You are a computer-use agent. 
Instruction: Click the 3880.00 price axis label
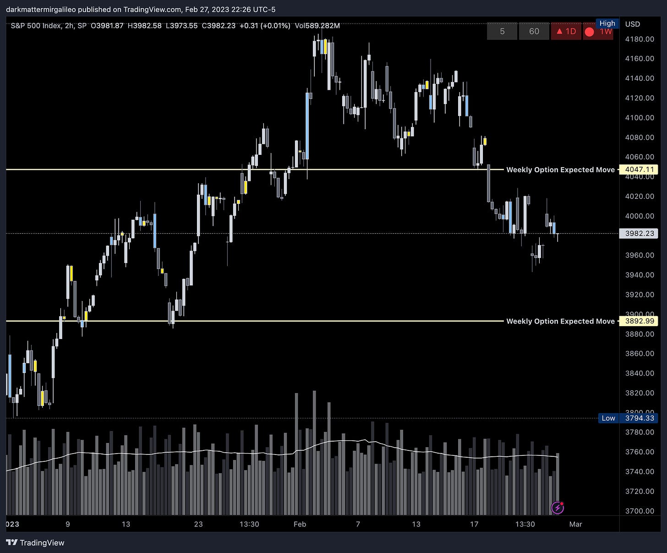[640, 334]
